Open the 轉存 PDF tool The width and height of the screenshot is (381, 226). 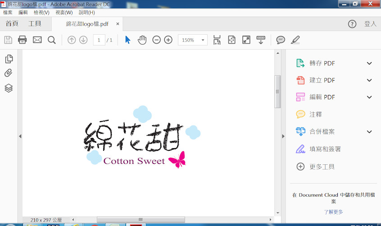coord(322,63)
